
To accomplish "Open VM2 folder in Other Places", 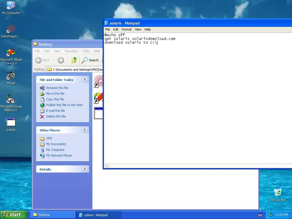I will [x=49, y=138].
